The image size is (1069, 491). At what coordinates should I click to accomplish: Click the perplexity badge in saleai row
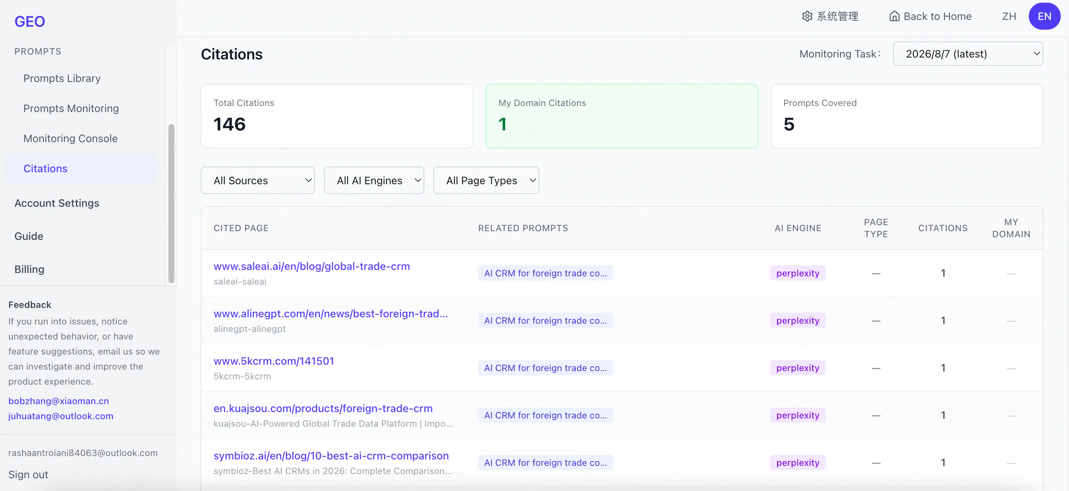798,273
